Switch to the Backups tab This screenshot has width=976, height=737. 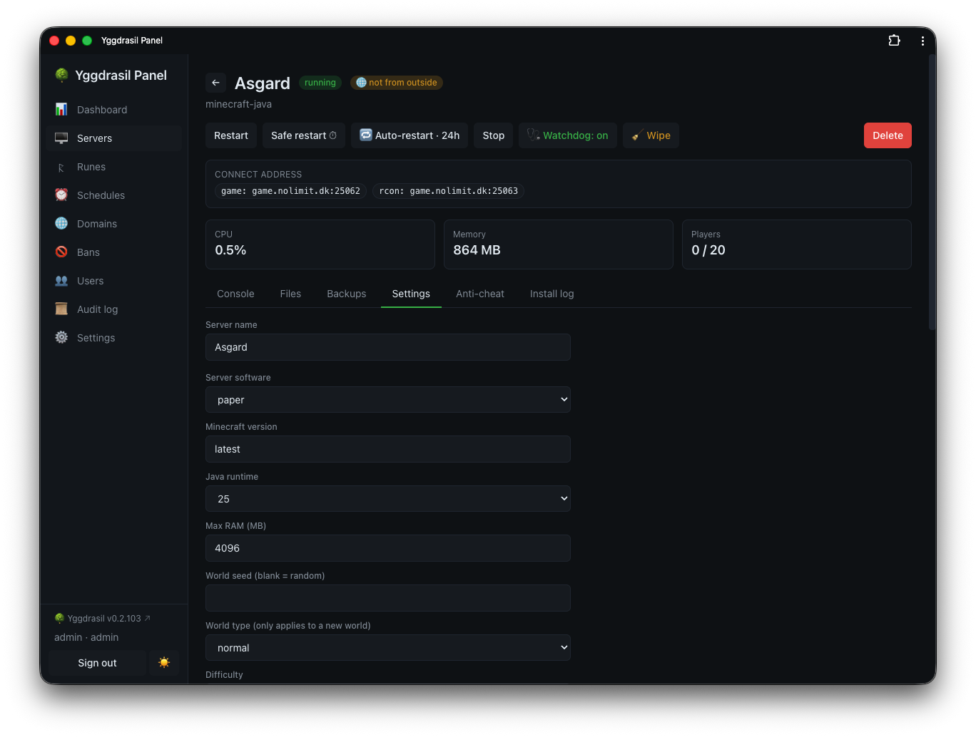(347, 294)
